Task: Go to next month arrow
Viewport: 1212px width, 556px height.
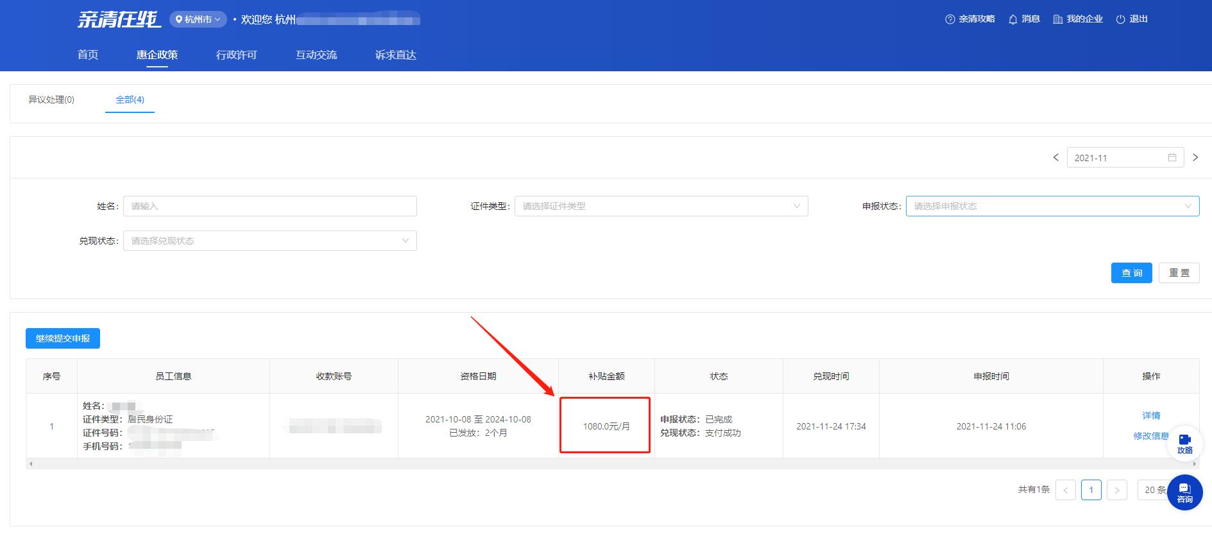Action: point(1195,157)
